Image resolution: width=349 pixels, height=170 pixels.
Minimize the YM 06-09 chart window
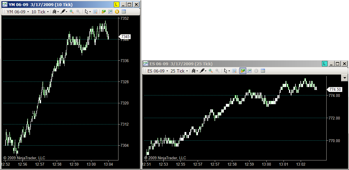[123, 4]
